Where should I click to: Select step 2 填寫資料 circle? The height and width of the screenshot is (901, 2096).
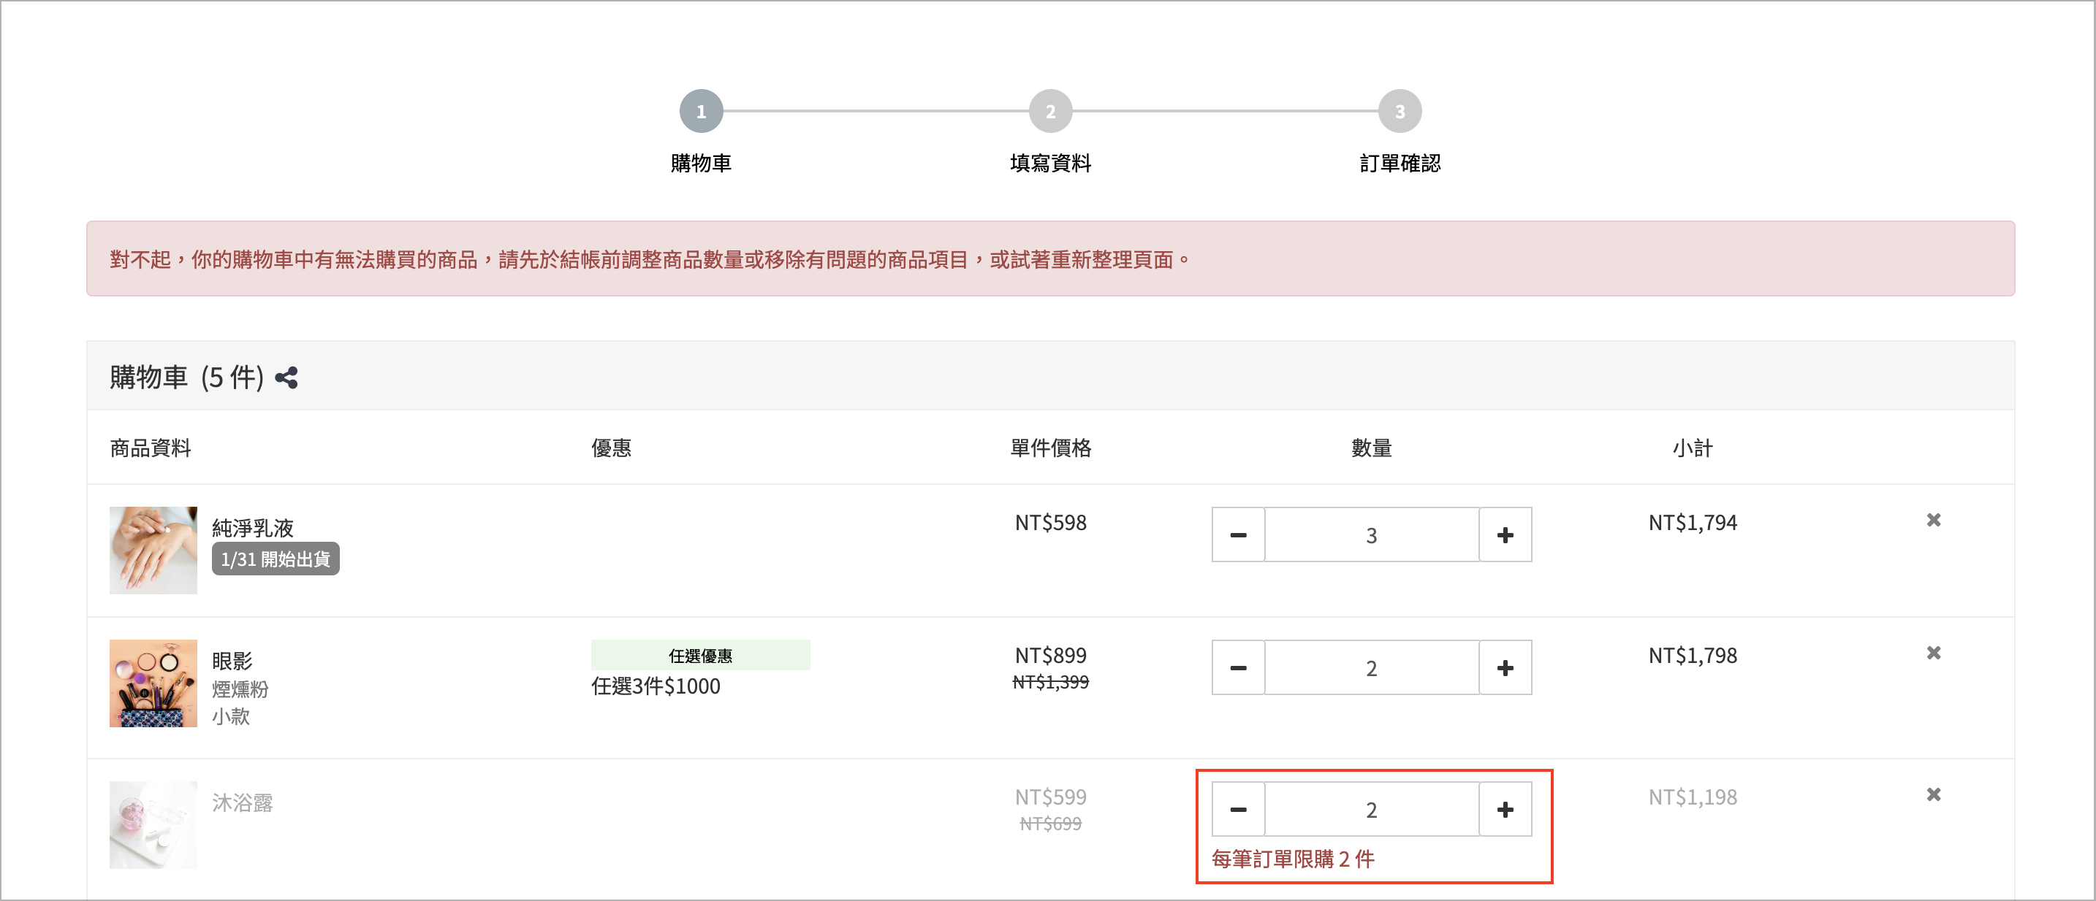[1049, 112]
